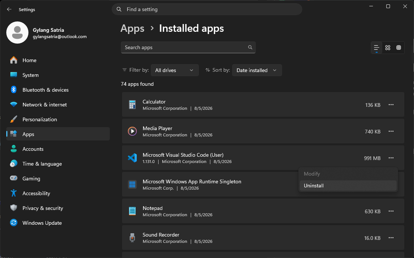Open more options for Calculator
Image resolution: width=414 pixels, height=258 pixels.
click(391, 105)
